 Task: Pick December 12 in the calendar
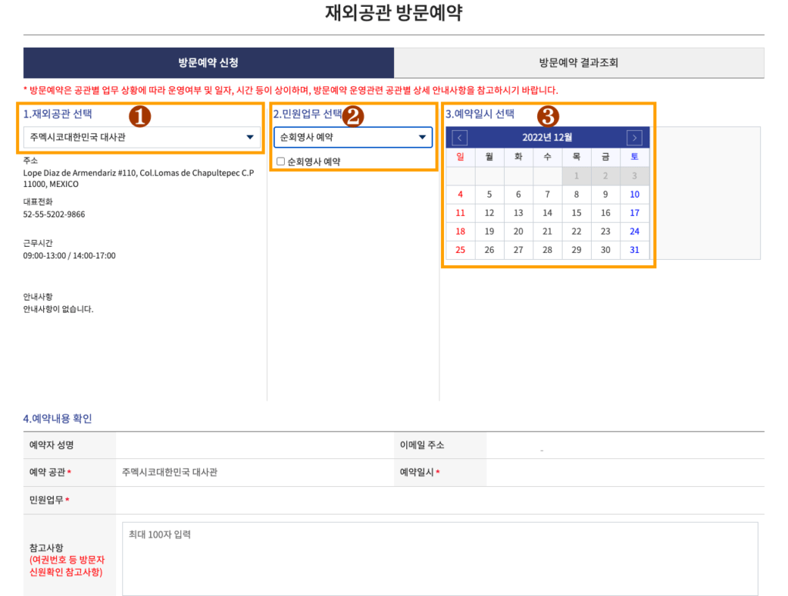(x=489, y=213)
